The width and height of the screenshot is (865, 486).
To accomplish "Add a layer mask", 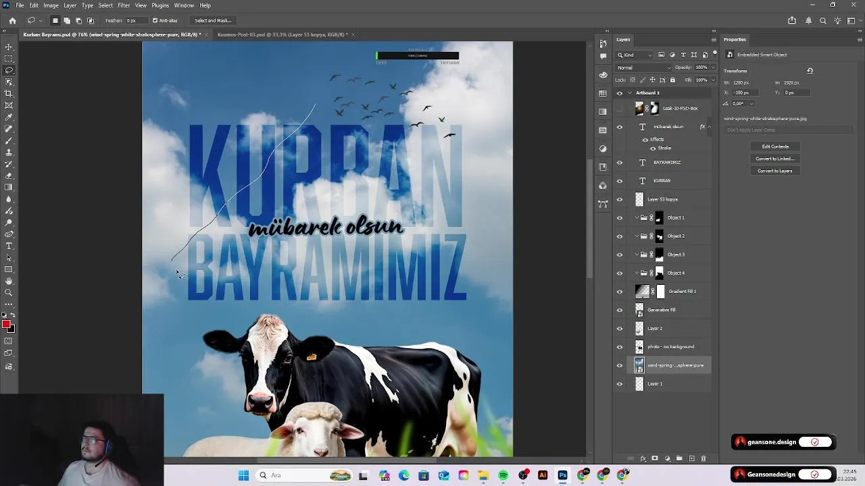I will click(x=655, y=458).
